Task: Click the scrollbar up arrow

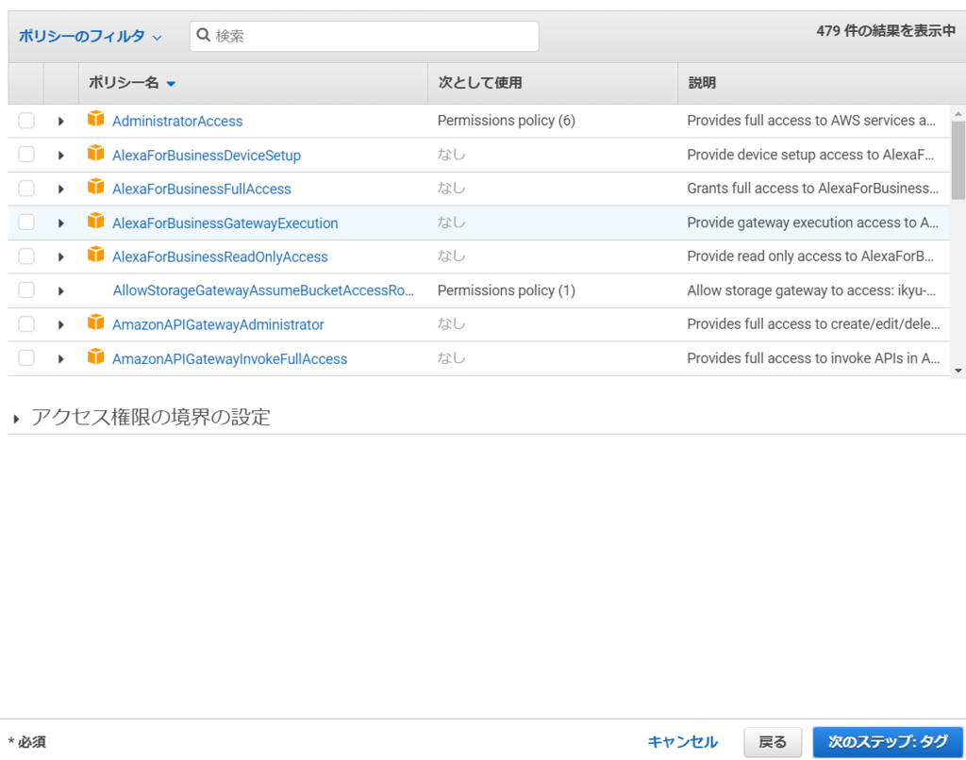Action: coord(958,114)
